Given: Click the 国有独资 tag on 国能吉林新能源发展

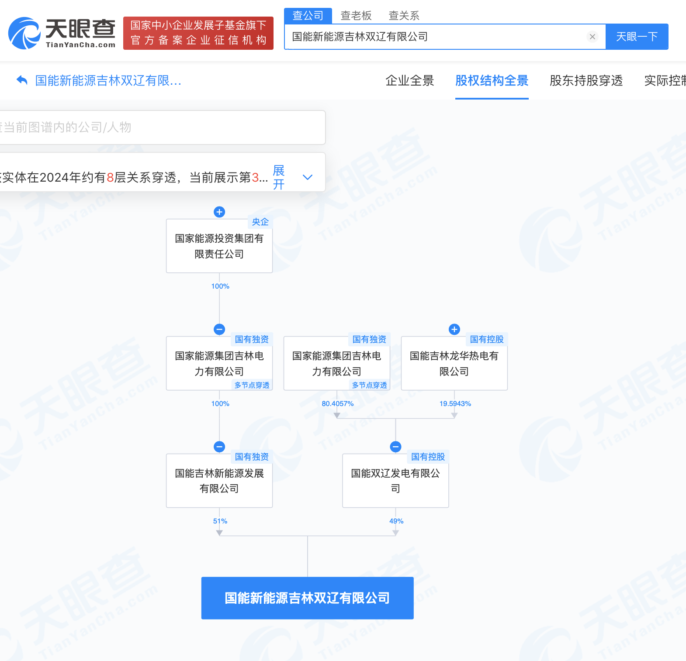Looking at the screenshot, I should click(252, 457).
